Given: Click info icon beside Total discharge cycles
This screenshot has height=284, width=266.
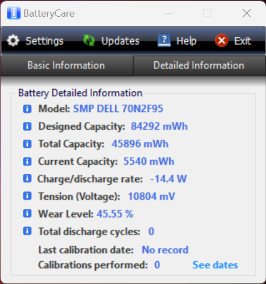Looking at the screenshot, I should (x=27, y=231).
